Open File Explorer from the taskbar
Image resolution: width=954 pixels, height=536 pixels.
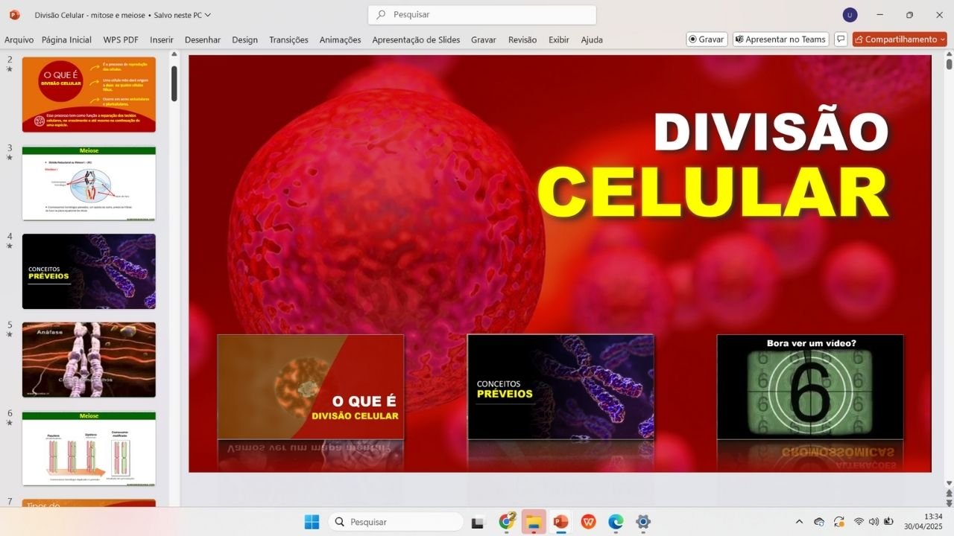coord(534,522)
